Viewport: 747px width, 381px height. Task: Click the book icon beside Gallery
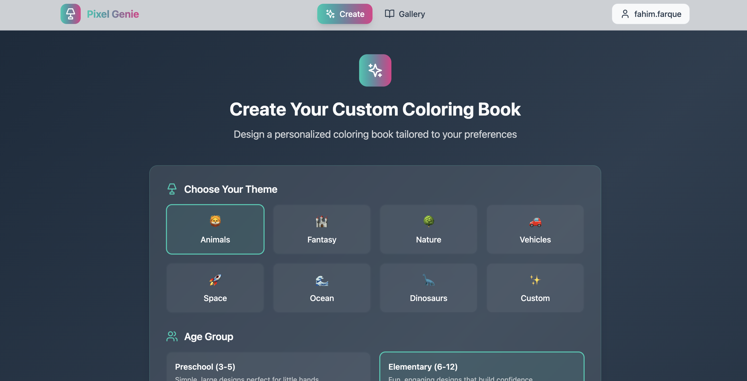point(389,14)
